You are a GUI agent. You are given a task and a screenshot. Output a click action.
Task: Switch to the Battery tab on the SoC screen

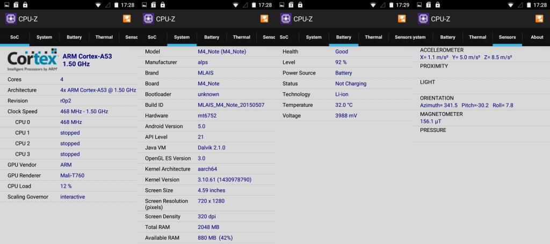pos(74,37)
